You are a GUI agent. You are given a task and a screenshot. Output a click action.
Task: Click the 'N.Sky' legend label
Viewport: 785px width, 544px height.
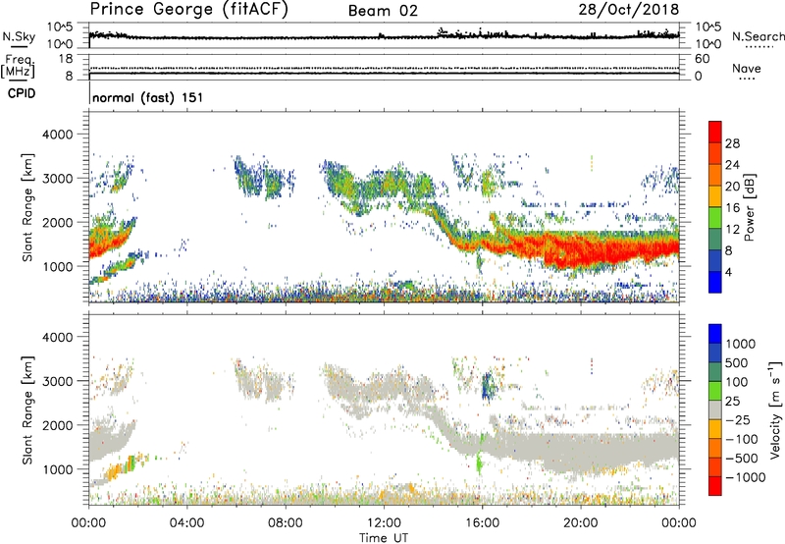[x=19, y=36]
